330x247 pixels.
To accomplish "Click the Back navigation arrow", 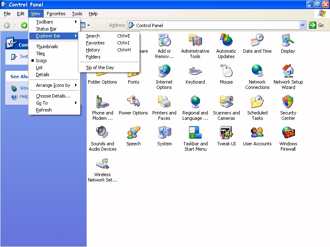I will pos(7,26).
